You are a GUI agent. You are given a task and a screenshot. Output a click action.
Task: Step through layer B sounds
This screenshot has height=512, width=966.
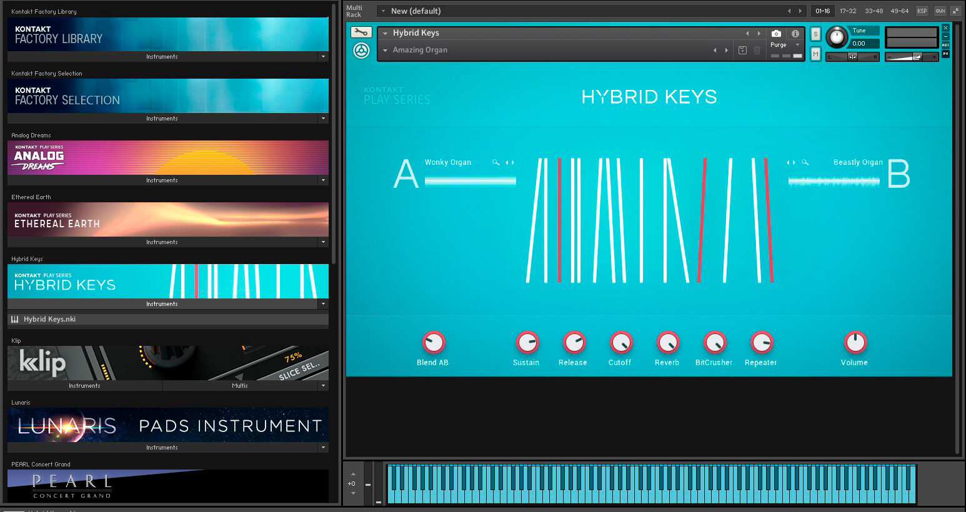(791, 162)
